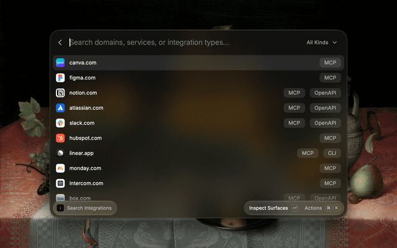Viewport: 397px width, 248px height.
Task: Open the Actions menu
Action: 322,208
